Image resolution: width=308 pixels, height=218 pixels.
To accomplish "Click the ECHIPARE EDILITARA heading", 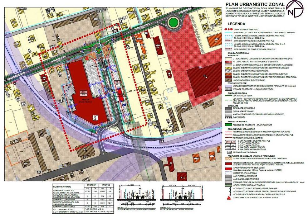I will click(x=237, y=93).
